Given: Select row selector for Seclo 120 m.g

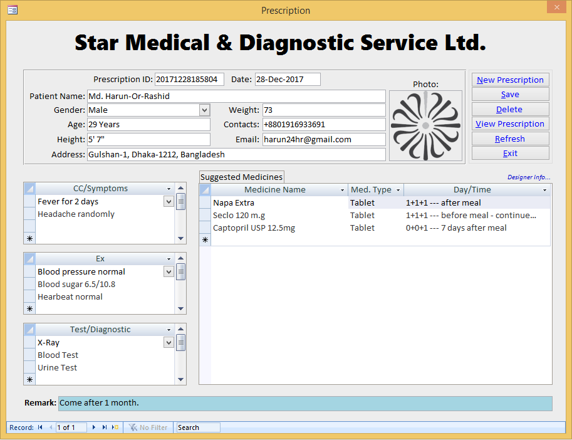Looking at the screenshot, I should [x=205, y=215].
